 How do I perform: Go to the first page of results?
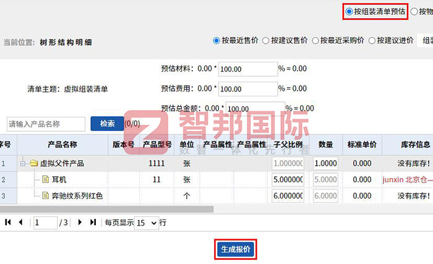point(8,222)
